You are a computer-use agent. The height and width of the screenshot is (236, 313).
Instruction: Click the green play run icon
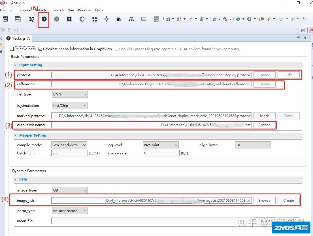pos(249,19)
